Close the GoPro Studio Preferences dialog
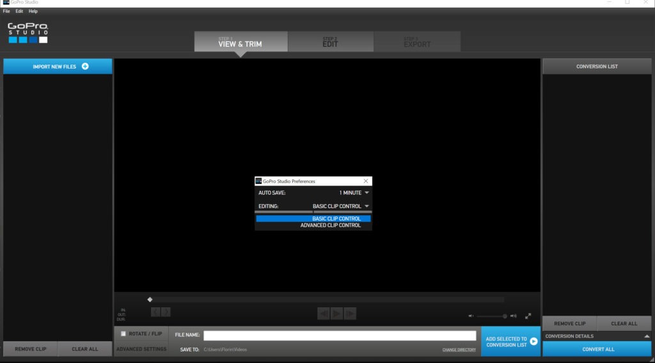This screenshot has height=363, width=655. [366, 181]
